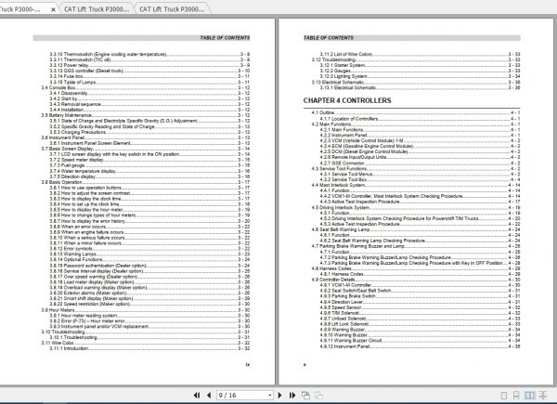Screen dimensions: 557x404
Task: Click the 3.7 Basic Screen Display entry
Action: (x=146, y=149)
